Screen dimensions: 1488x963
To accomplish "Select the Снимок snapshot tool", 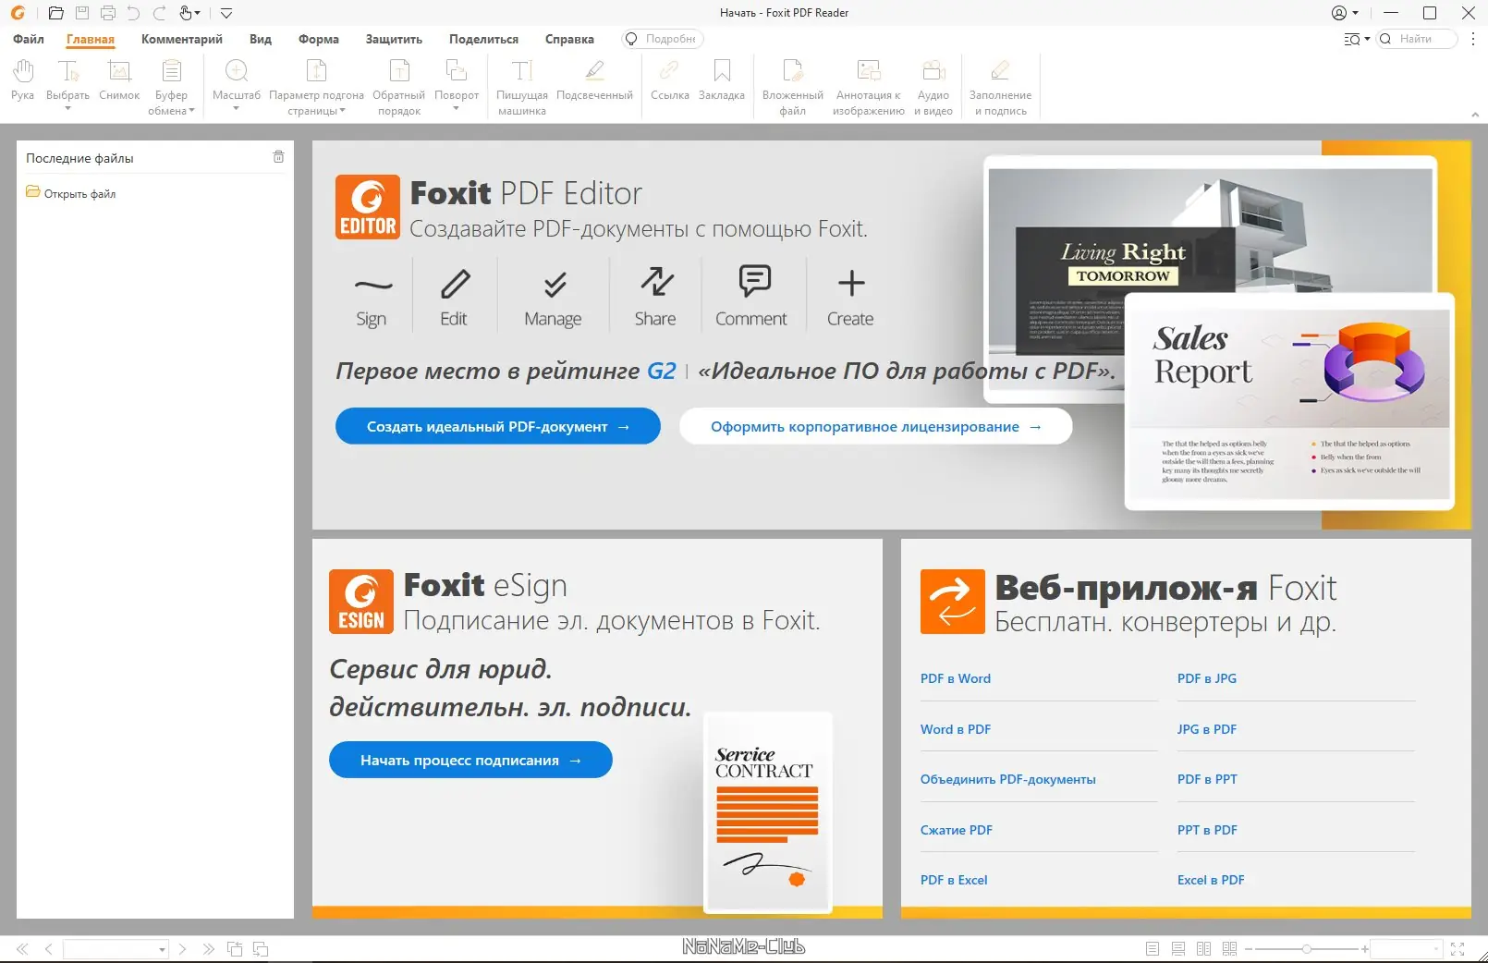I will (x=119, y=79).
